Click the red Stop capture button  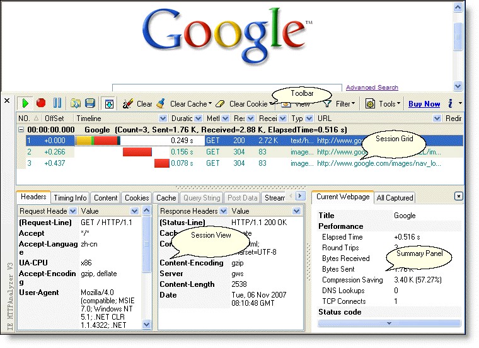coord(41,103)
